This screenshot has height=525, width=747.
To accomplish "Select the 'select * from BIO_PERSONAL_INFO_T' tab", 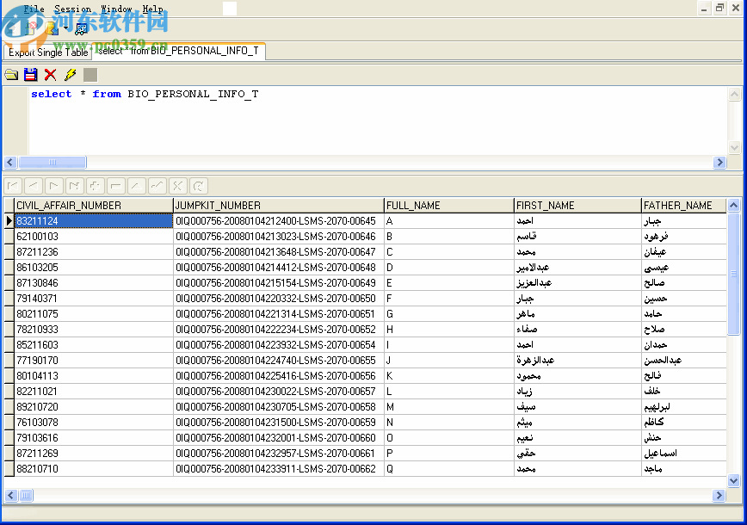I will (179, 51).
